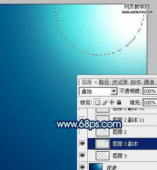Select 图层 3 副本 layer thumbnail
This screenshot has height=170, width=157.
[x=103, y=144]
